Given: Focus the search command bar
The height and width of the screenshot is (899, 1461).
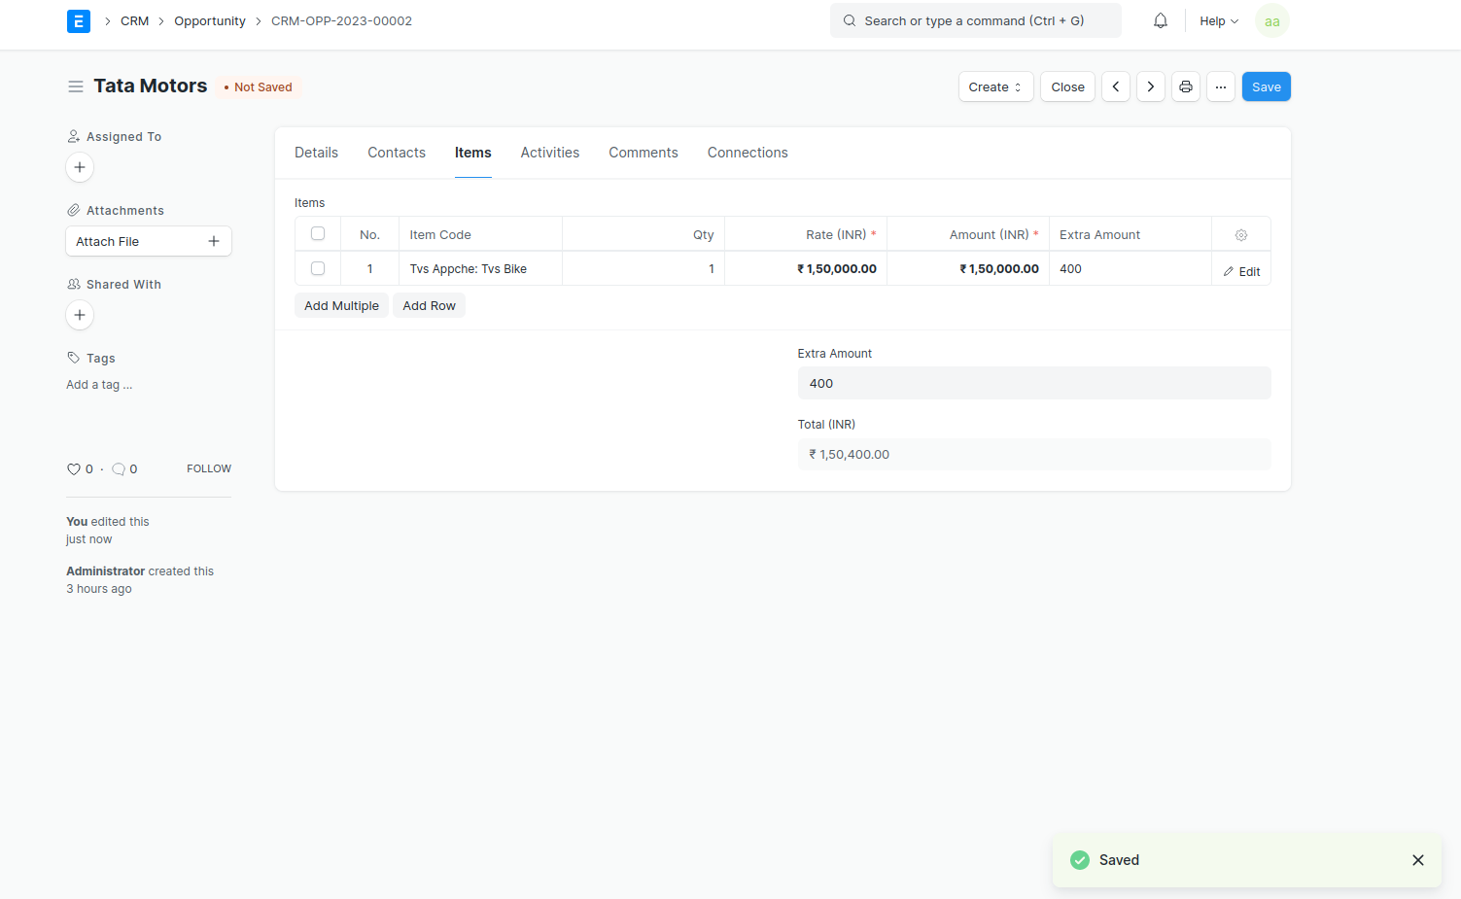Looking at the screenshot, I should 975,20.
